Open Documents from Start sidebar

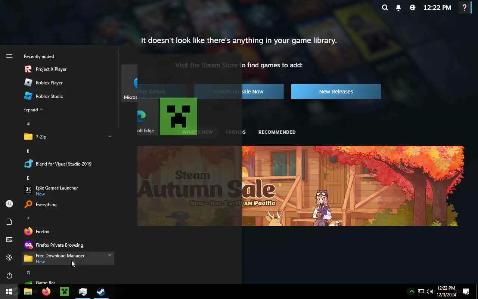[x=9, y=222]
